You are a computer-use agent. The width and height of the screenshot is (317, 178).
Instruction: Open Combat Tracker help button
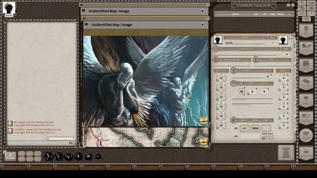point(288,5)
